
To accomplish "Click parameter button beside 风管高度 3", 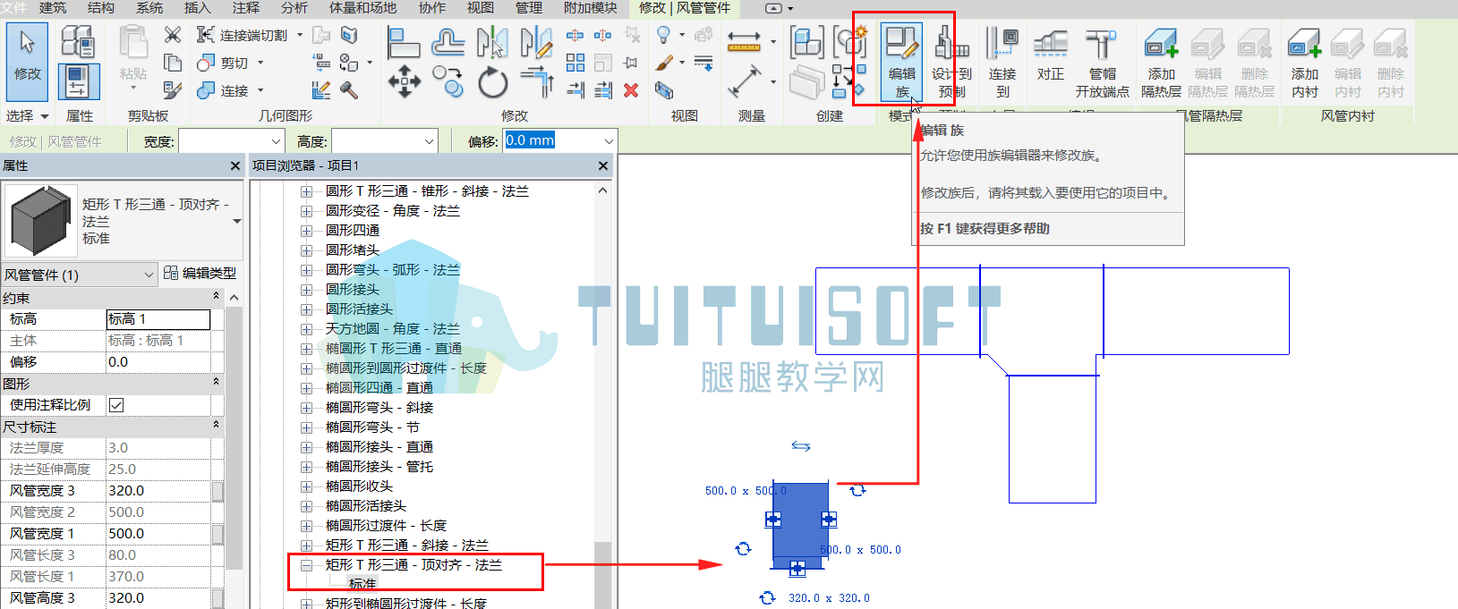I will [x=217, y=598].
